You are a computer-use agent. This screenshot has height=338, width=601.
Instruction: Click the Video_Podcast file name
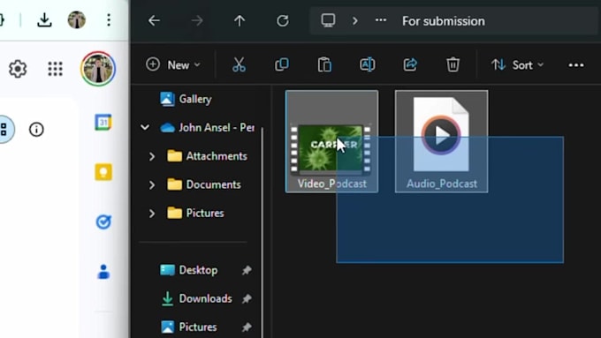(332, 184)
